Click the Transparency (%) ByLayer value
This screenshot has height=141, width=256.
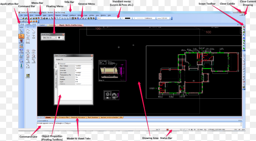click(x=84, y=75)
